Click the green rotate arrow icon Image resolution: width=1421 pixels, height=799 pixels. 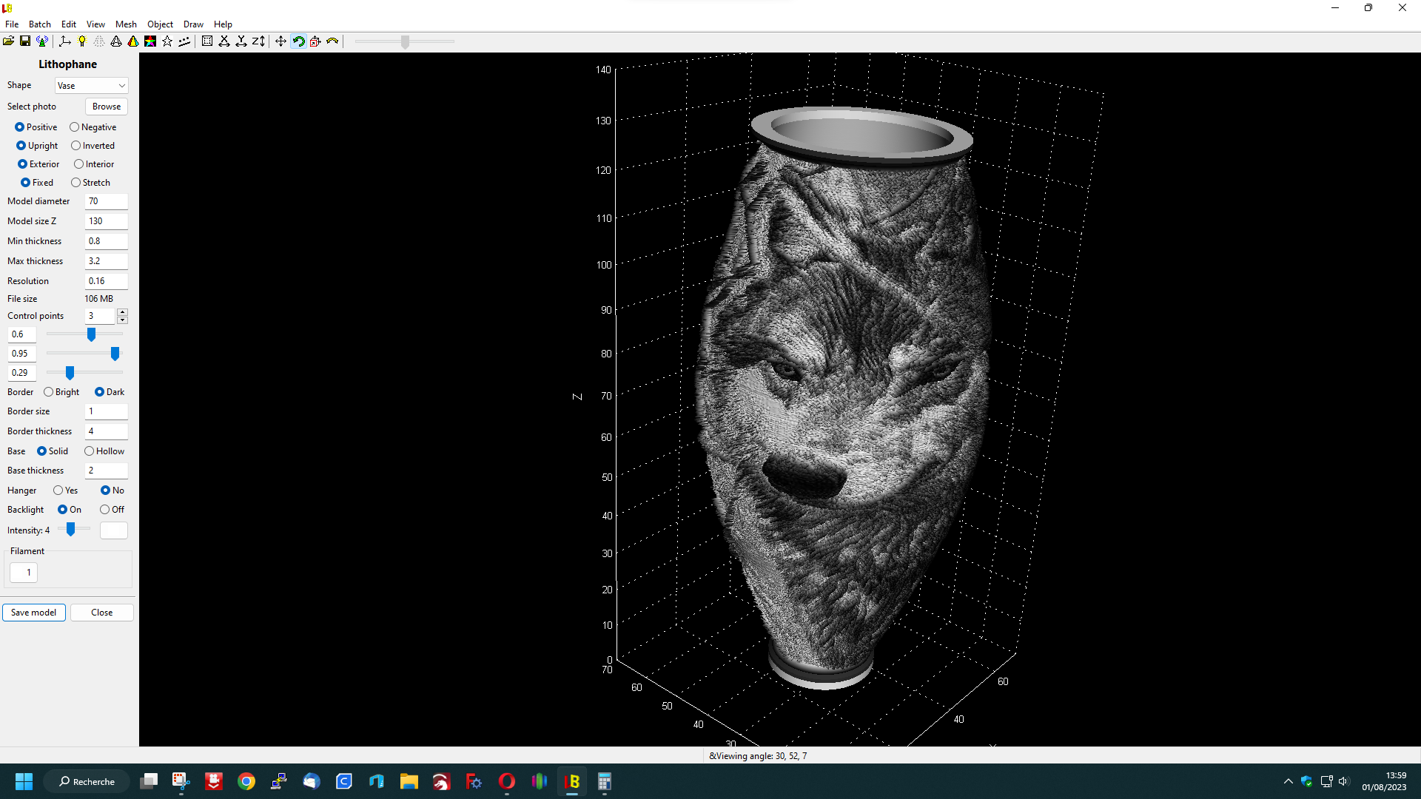pos(298,41)
